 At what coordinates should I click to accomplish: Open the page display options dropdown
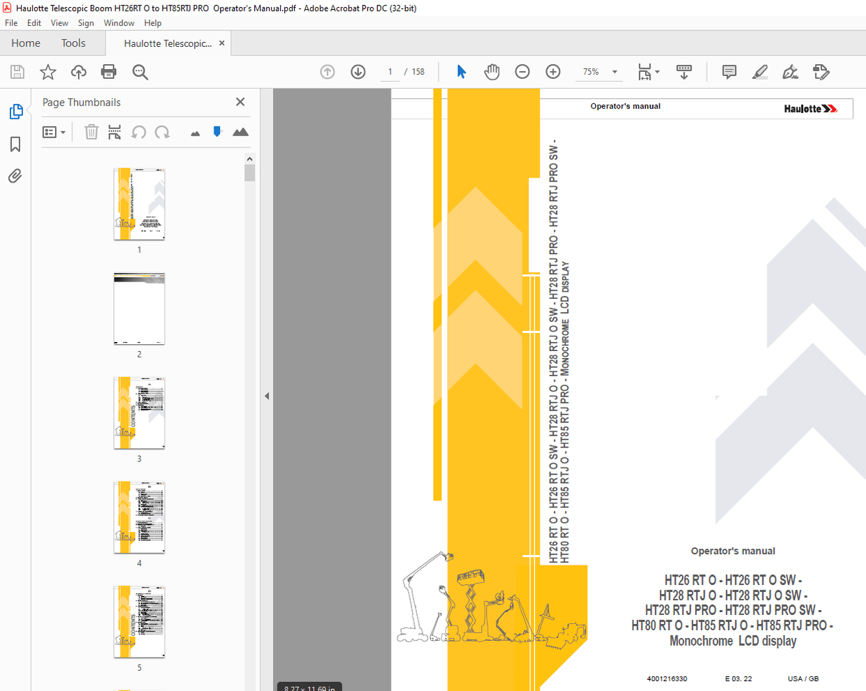tap(648, 71)
